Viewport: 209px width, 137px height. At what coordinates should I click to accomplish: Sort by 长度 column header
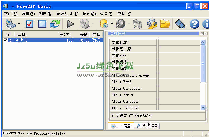pos(81,35)
